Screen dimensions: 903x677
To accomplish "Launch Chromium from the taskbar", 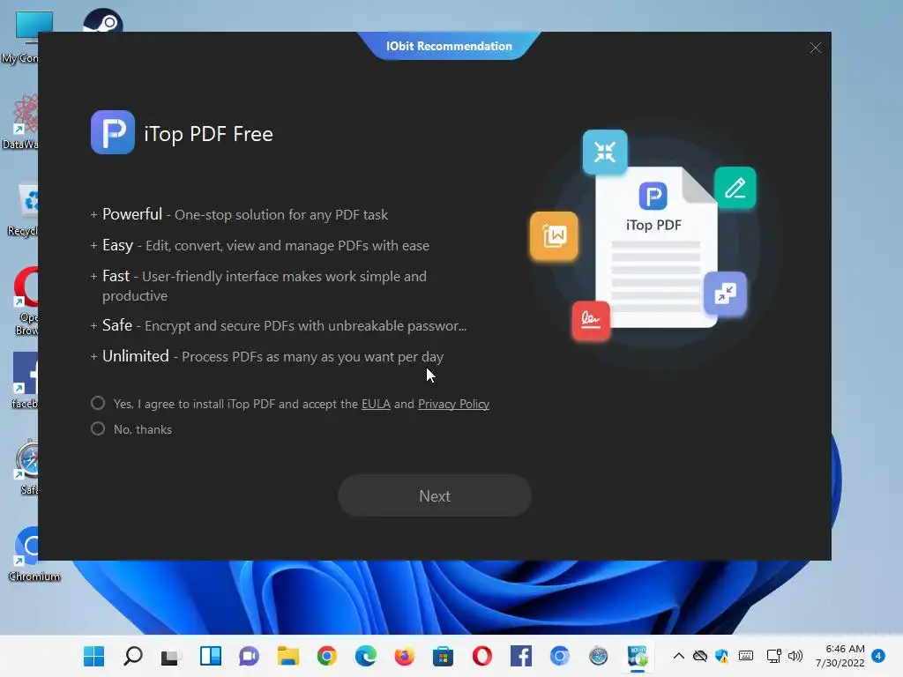I will click(x=559, y=656).
